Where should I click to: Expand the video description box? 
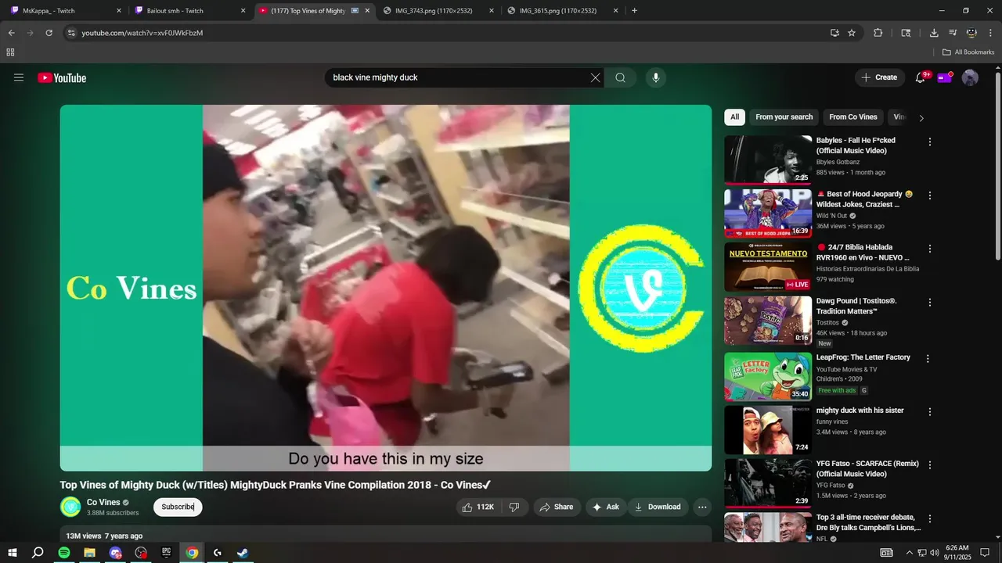click(x=386, y=535)
